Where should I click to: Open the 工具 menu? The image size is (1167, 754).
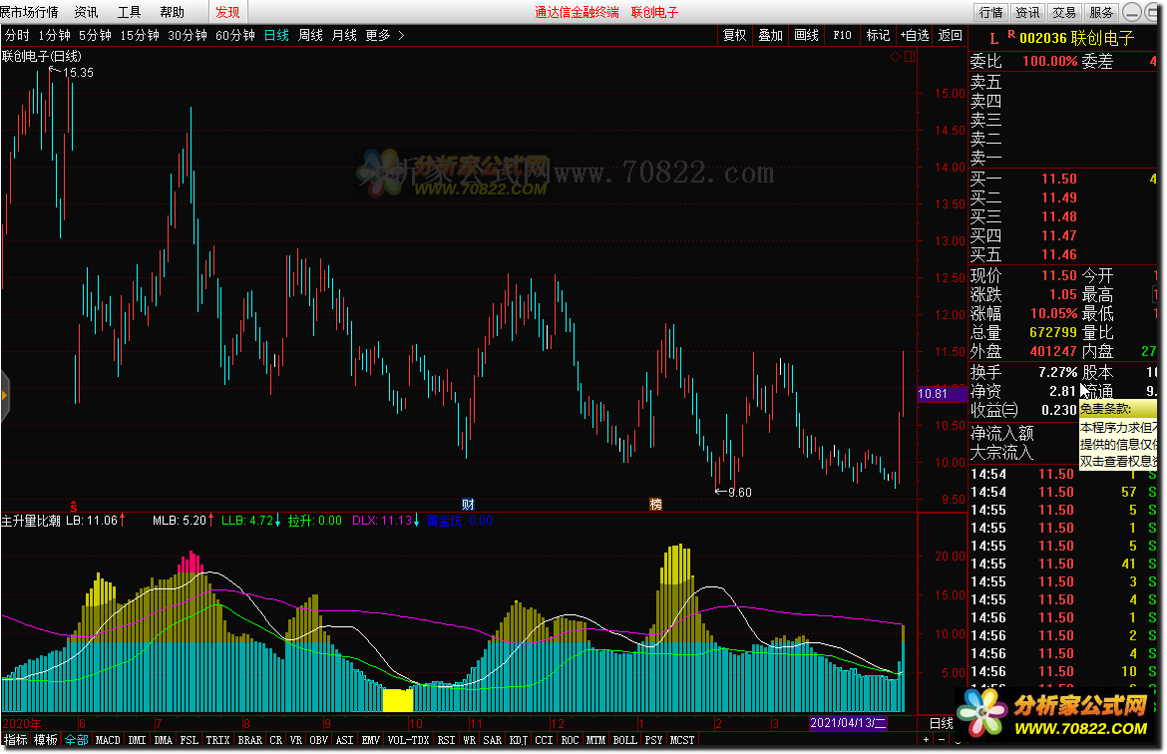[x=129, y=12]
